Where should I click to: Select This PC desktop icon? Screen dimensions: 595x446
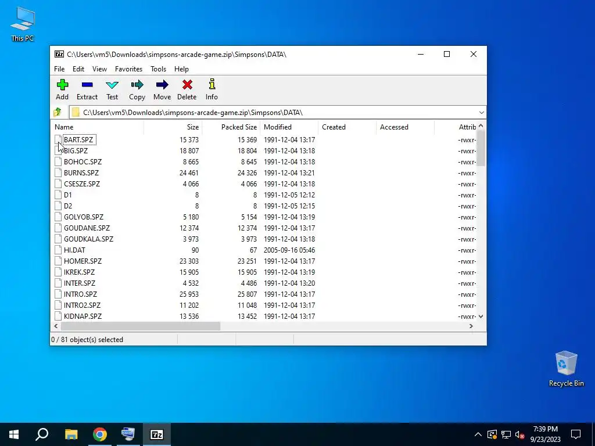(x=23, y=24)
